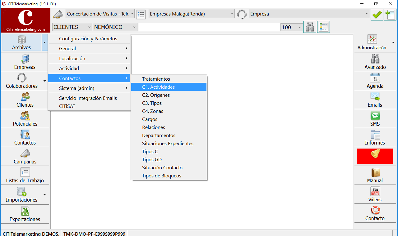Select Servicio Integración Emails

89,98
